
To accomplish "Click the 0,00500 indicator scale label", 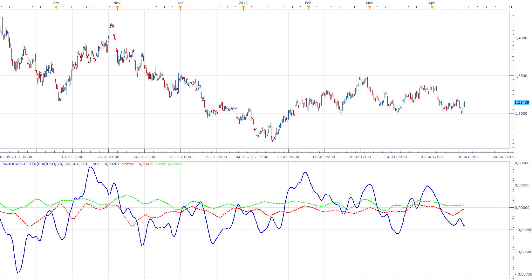I will [523, 163].
